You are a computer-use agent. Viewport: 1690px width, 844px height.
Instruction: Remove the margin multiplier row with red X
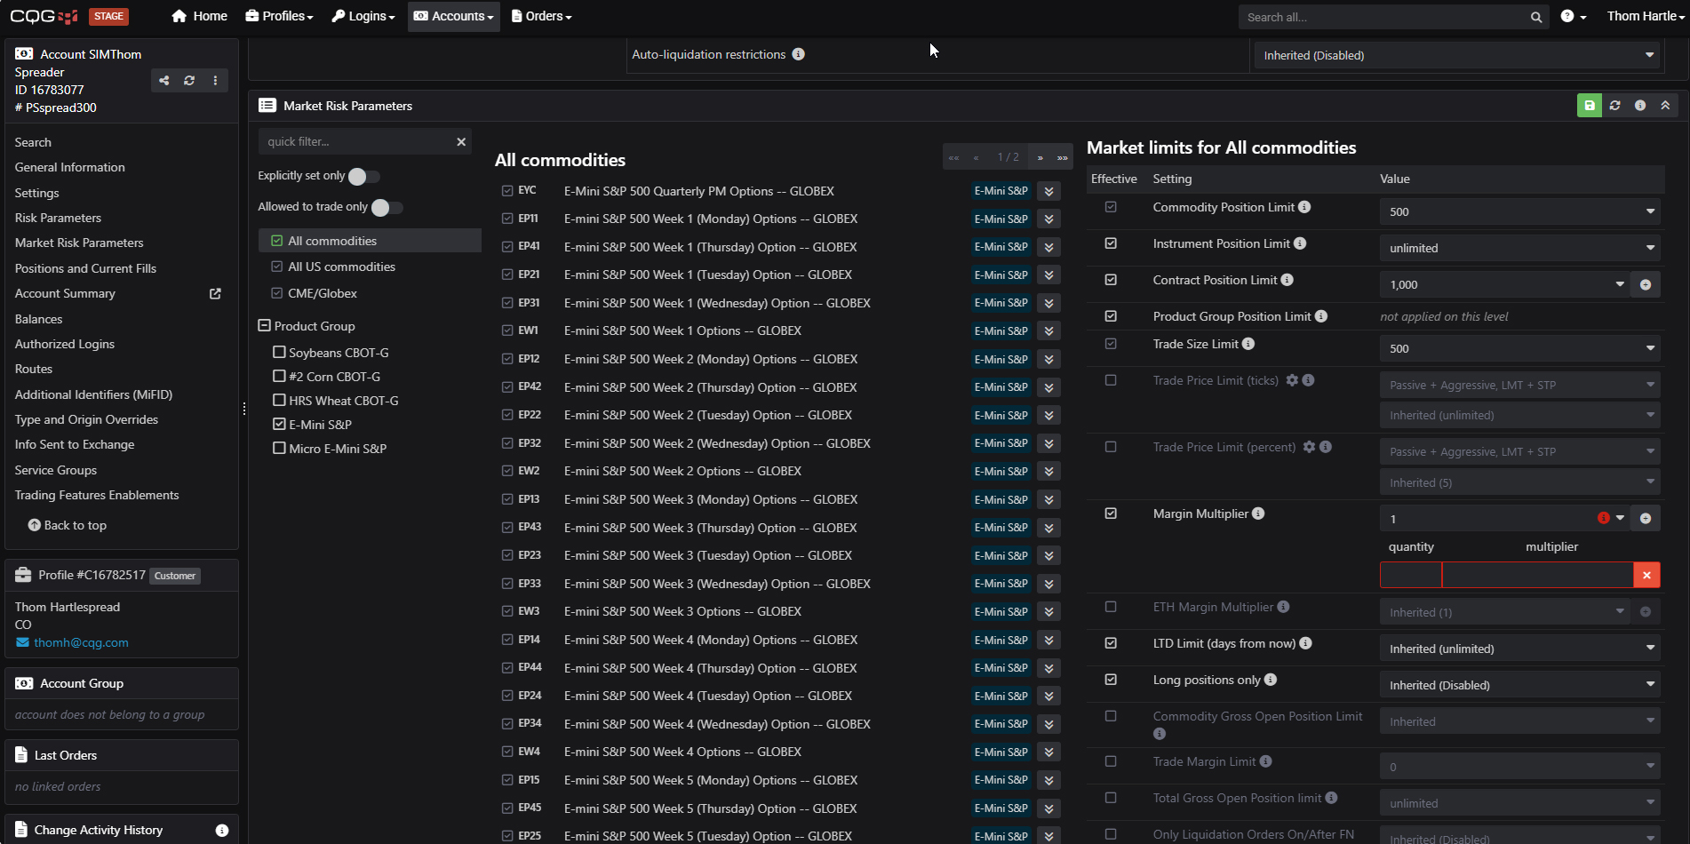tap(1646, 576)
